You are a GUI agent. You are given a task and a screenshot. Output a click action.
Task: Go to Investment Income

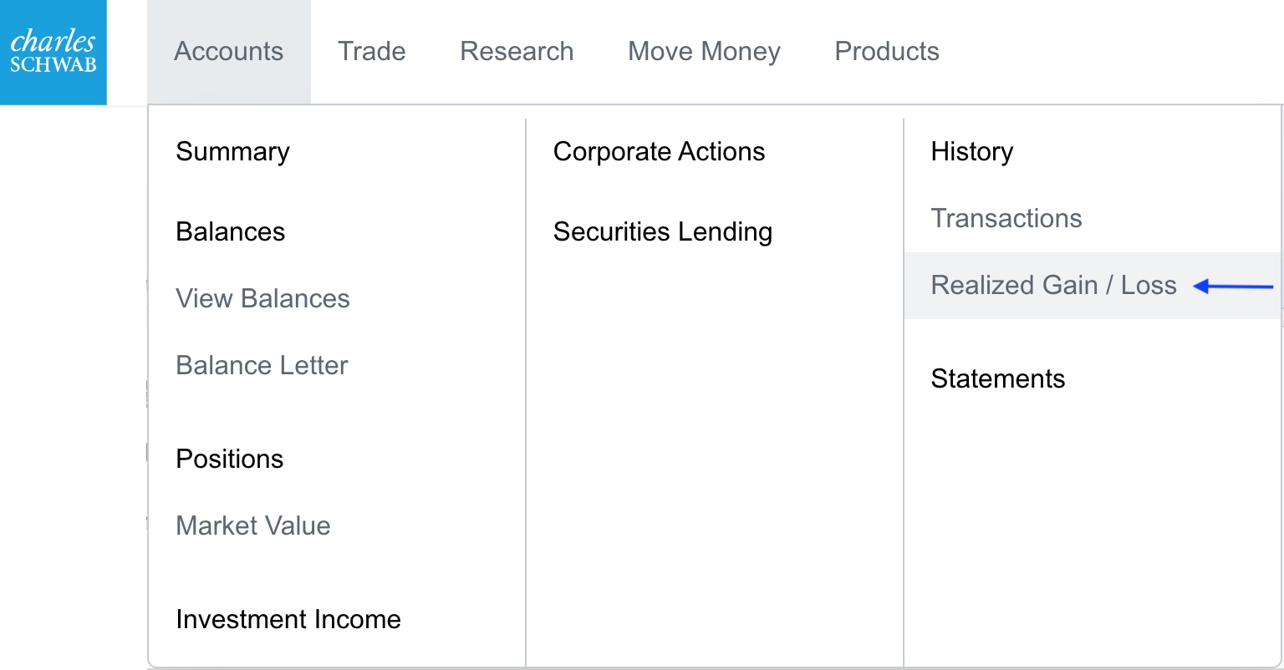point(288,620)
